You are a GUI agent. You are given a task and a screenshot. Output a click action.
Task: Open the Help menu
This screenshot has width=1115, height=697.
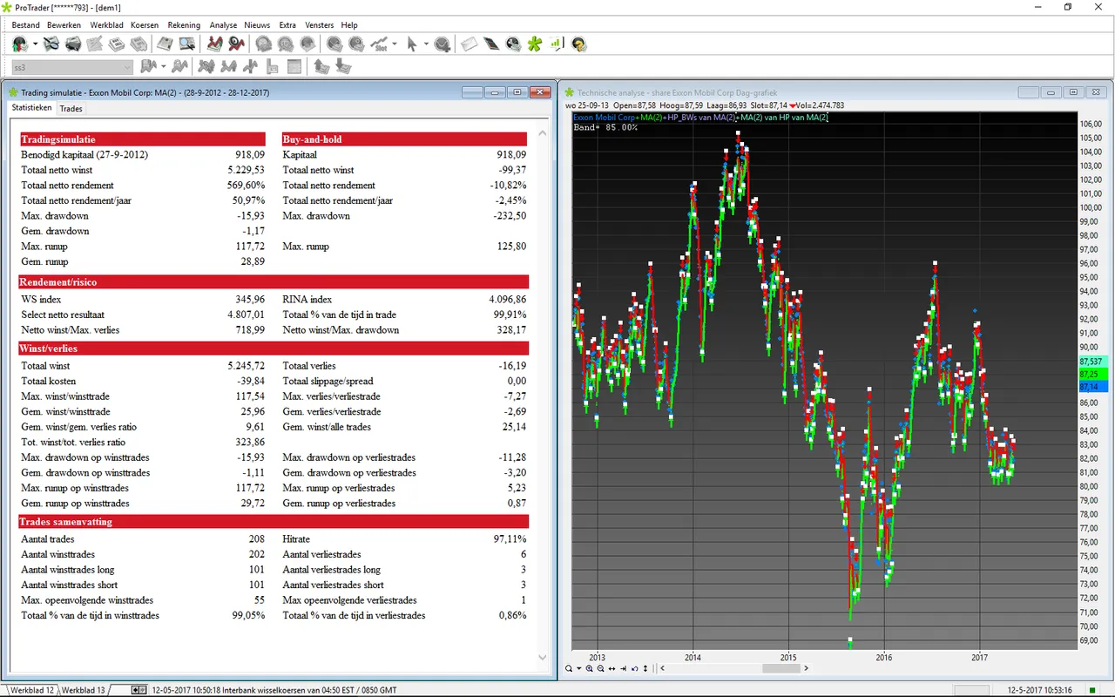(349, 25)
